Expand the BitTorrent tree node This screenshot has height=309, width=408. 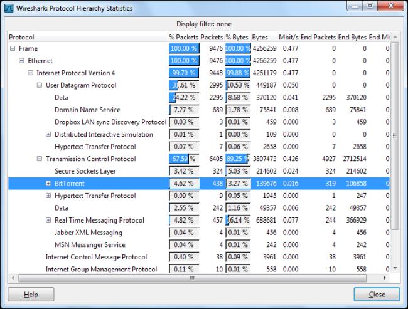[x=48, y=184]
